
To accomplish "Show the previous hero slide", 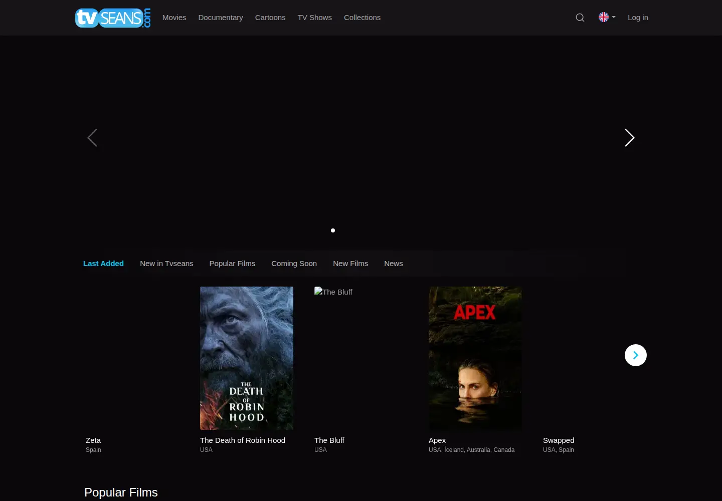I will click(x=92, y=138).
